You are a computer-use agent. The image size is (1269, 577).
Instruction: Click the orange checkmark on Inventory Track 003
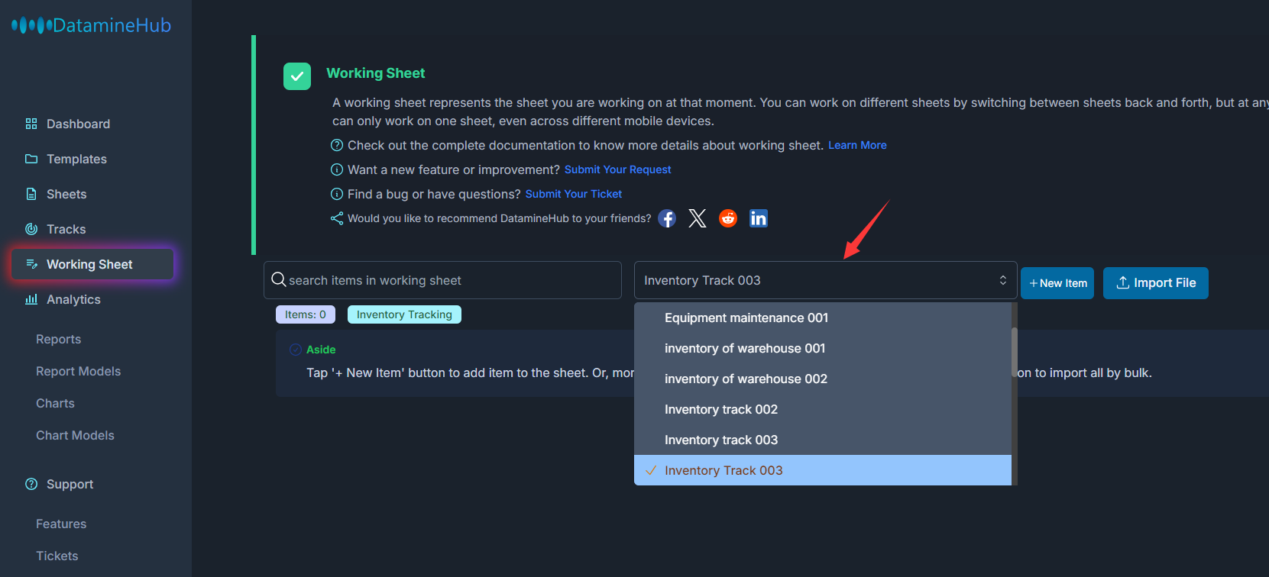click(652, 470)
